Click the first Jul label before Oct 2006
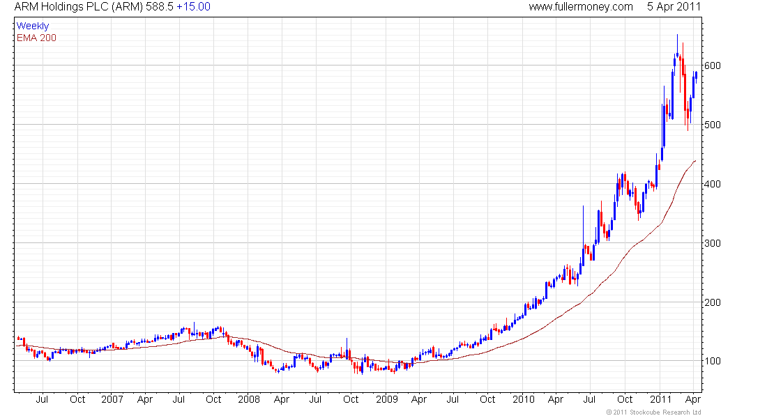The width and height of the screenshot is (767, 418). tap(42, 399)
